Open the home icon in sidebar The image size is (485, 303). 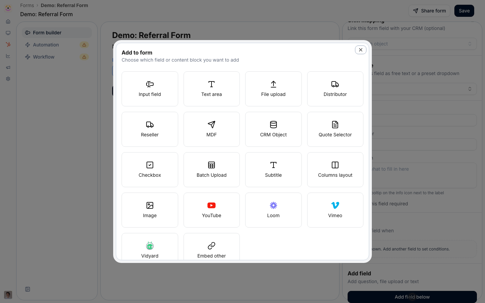coord(8,22)
